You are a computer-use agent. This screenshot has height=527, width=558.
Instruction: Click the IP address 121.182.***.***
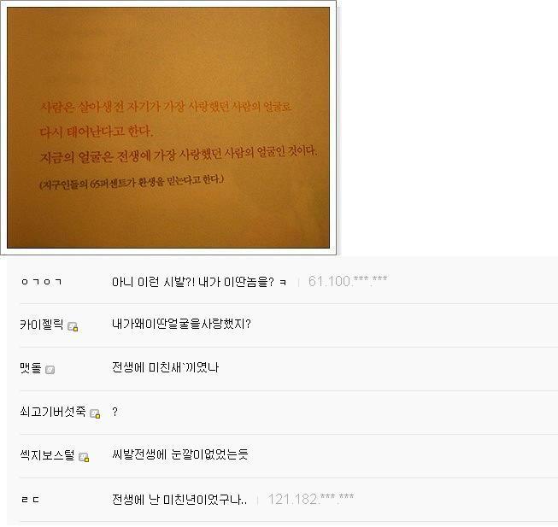311,499
